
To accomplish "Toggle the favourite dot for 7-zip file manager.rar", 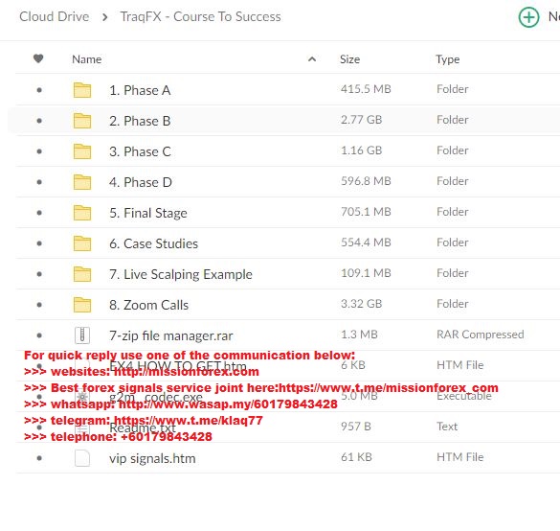I will pos(39,335).
